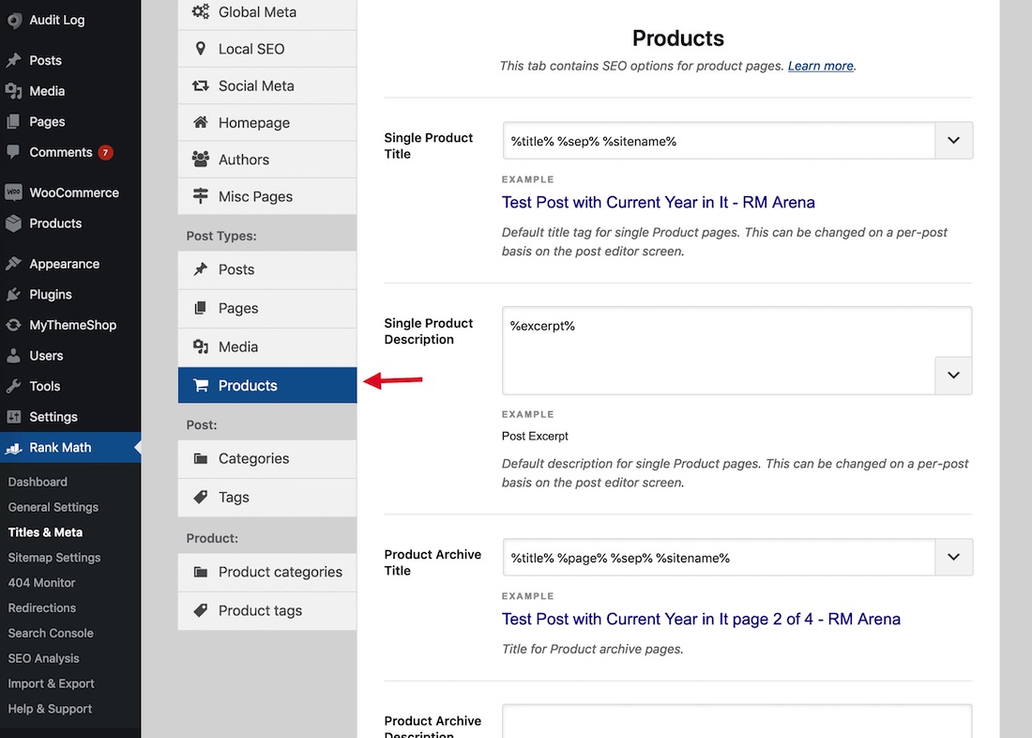
Task: Click the Plugins plug icon
Action: point(13,295)
